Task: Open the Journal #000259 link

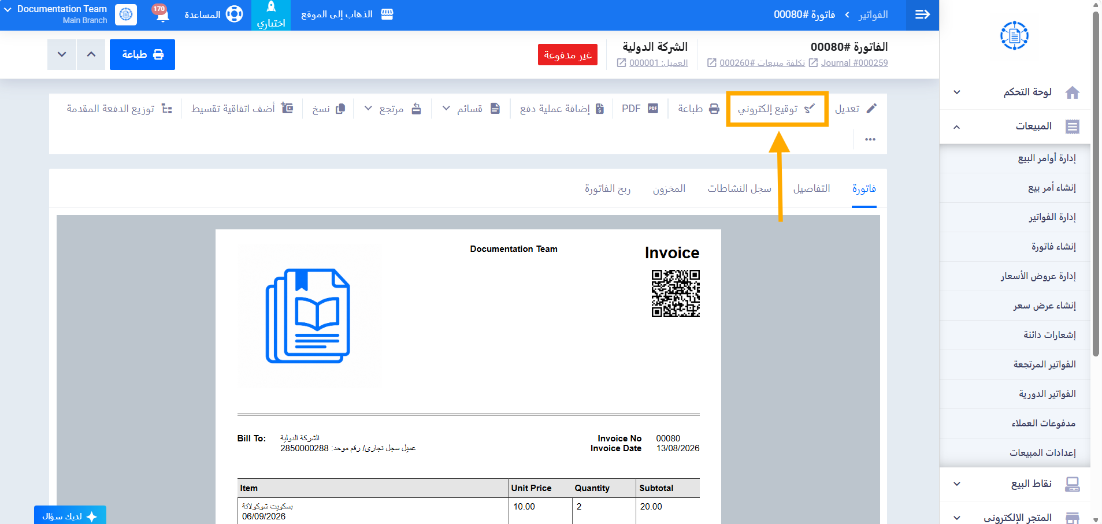Action: click(854, 62)
